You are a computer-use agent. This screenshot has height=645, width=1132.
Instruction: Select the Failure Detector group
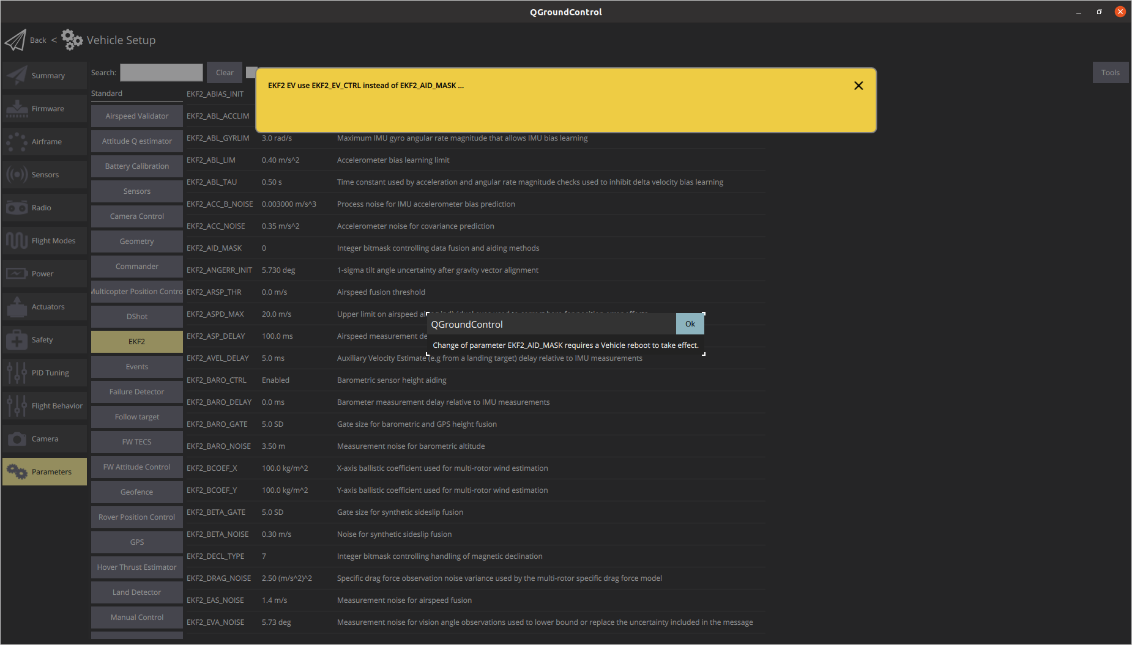[137, 392]
